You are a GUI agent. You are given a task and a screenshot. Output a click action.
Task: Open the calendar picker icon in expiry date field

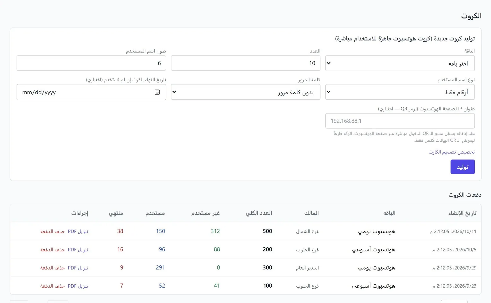coord(157,92)
